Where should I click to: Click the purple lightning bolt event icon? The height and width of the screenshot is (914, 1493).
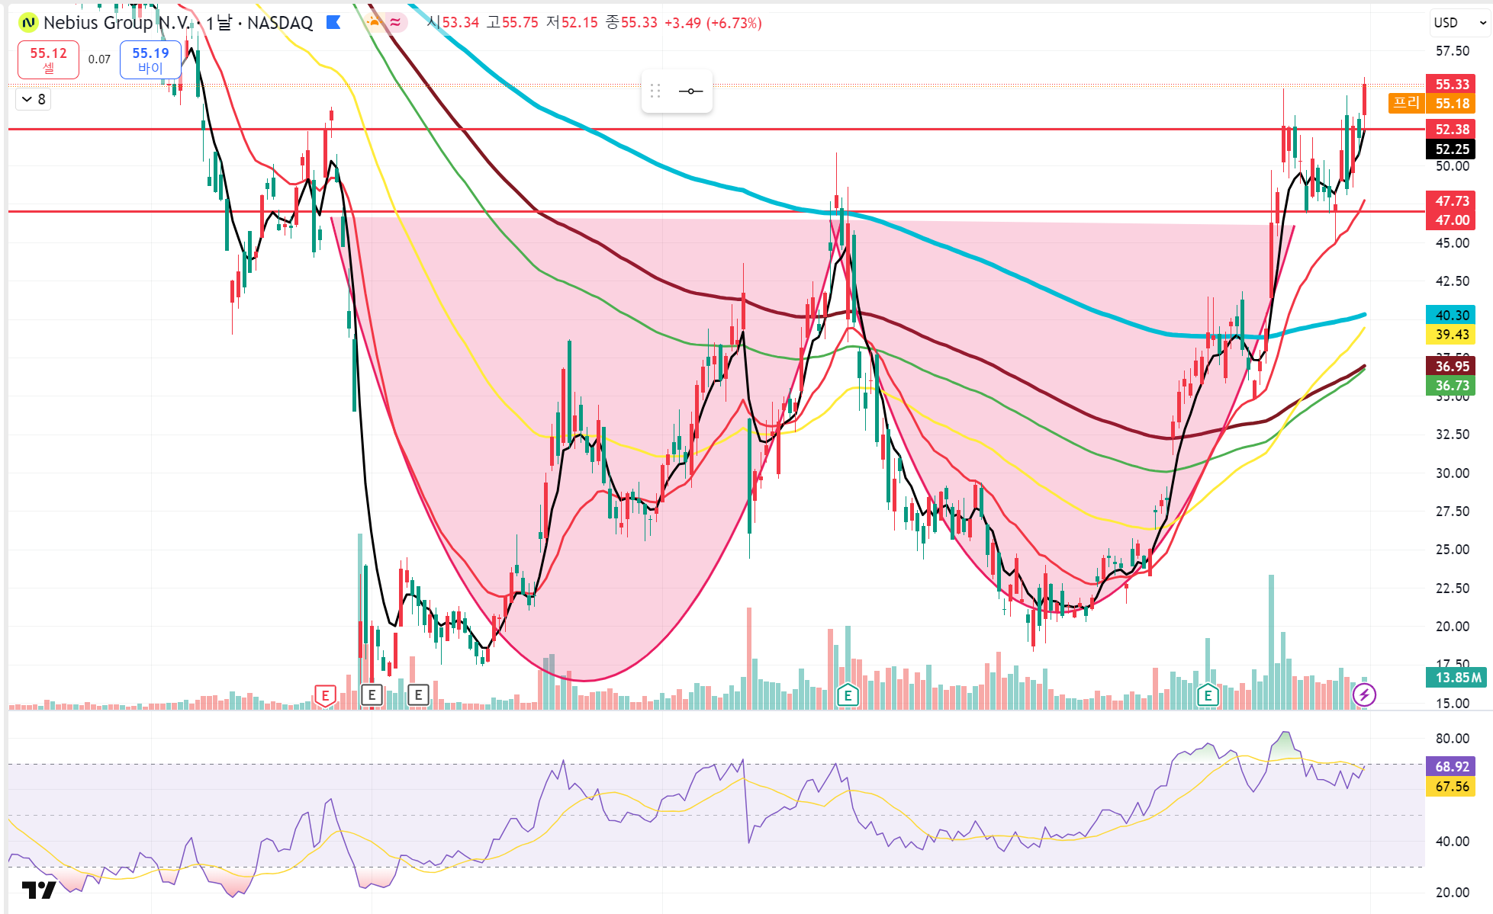1364,695
